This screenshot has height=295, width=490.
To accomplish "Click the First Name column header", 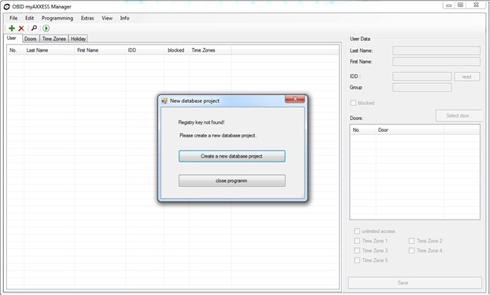I will pyautogui.click(x=100, y=50).
